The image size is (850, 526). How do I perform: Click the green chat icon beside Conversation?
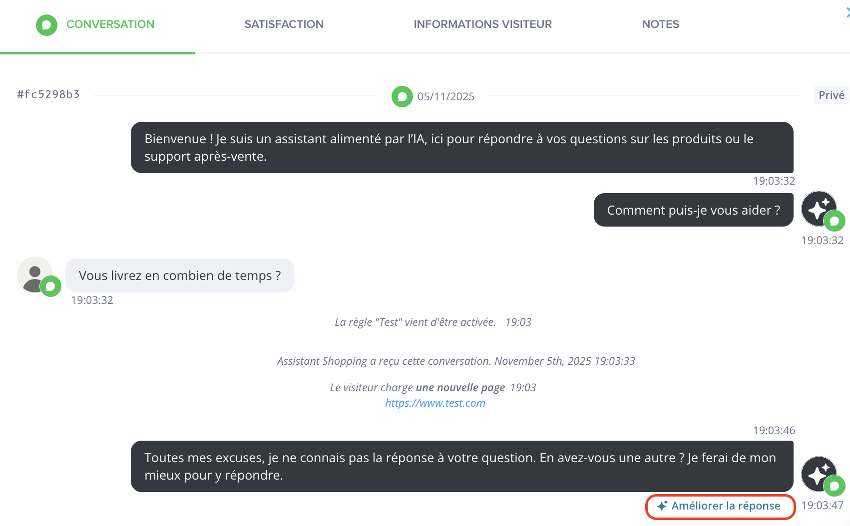pos(46,25)
